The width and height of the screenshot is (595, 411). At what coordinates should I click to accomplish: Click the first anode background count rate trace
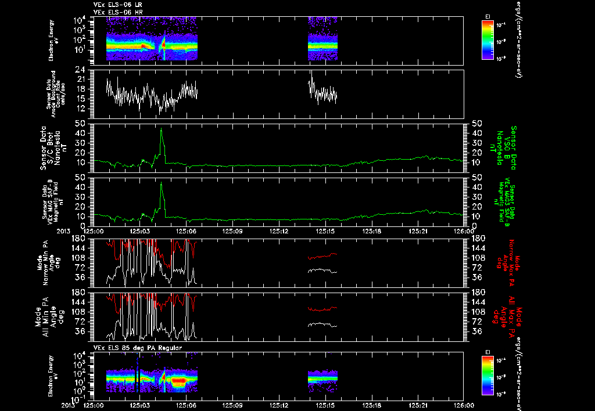click(x=152, y=95)
